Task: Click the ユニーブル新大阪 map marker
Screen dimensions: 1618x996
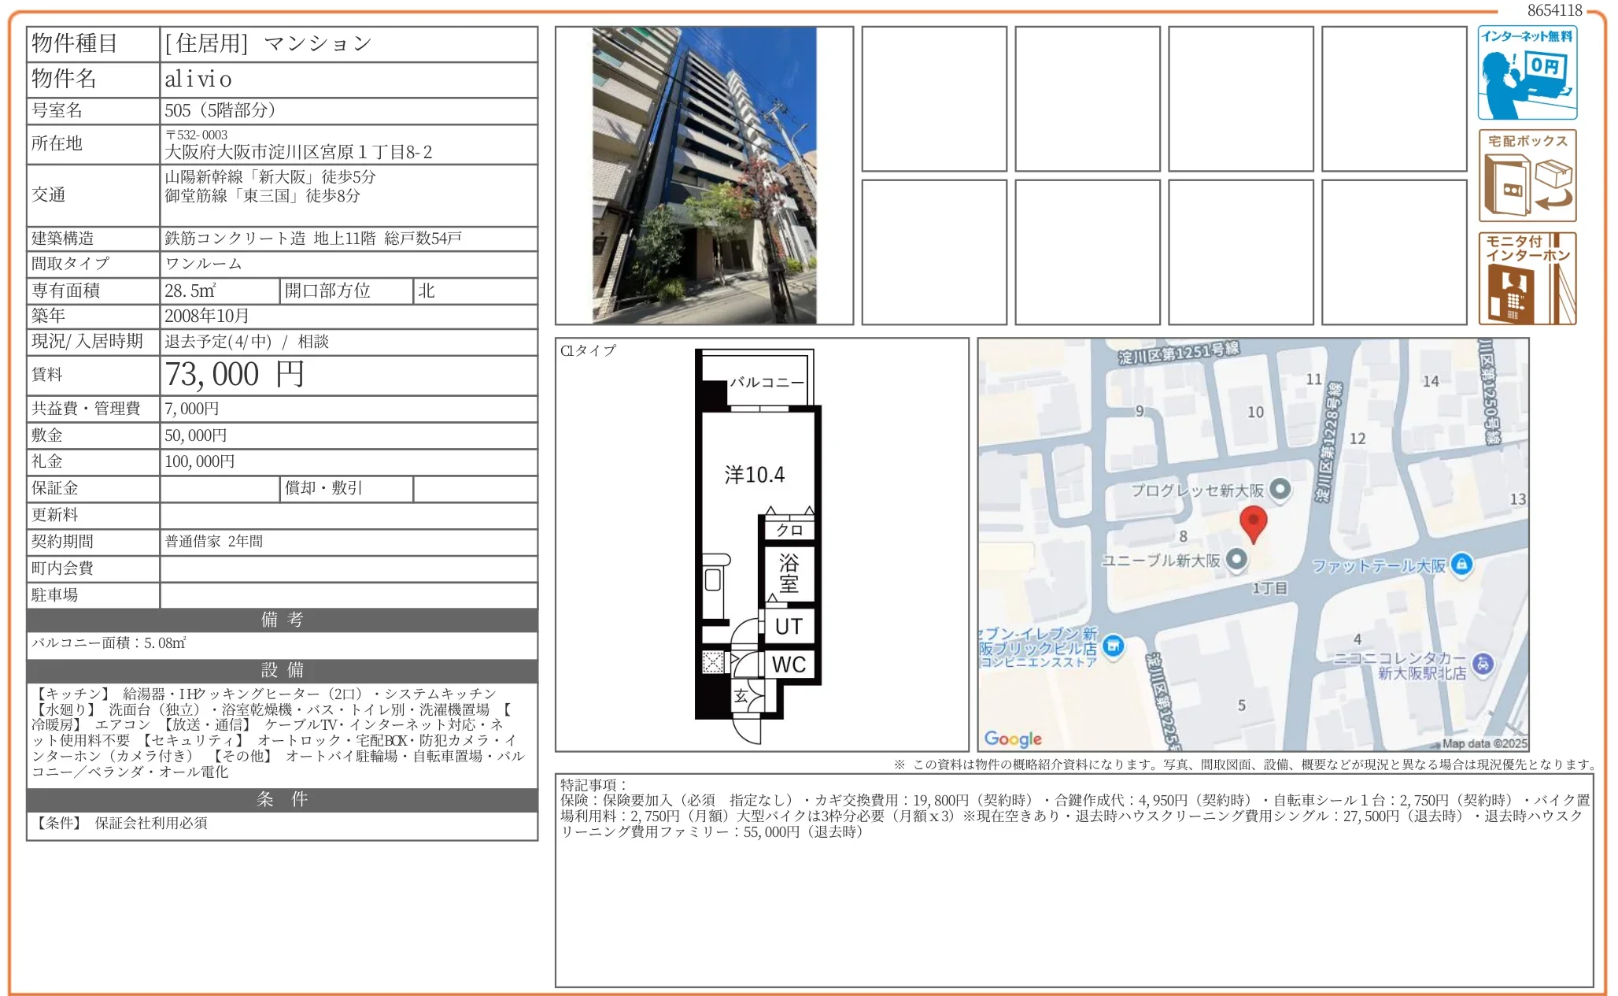Action: pos(1237,559)
